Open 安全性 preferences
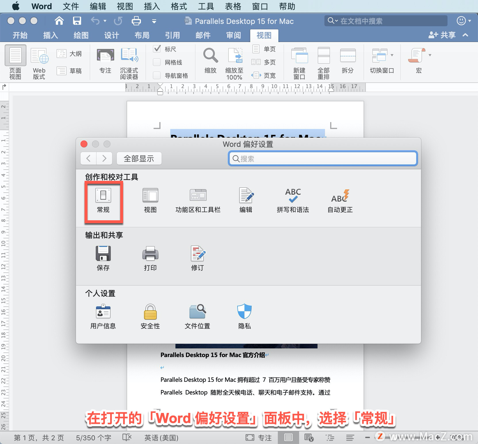This screenshot has width=478, height=444. (x=150, y=317)
